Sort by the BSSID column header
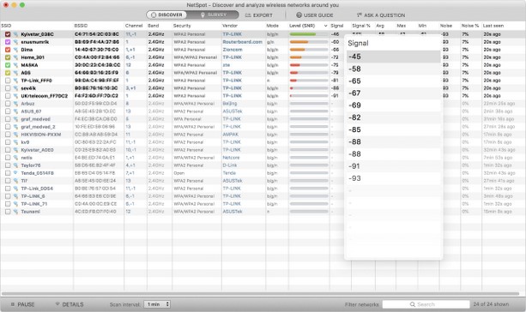The height and width of the screenshot is (312, 526). tap(81, 26)
